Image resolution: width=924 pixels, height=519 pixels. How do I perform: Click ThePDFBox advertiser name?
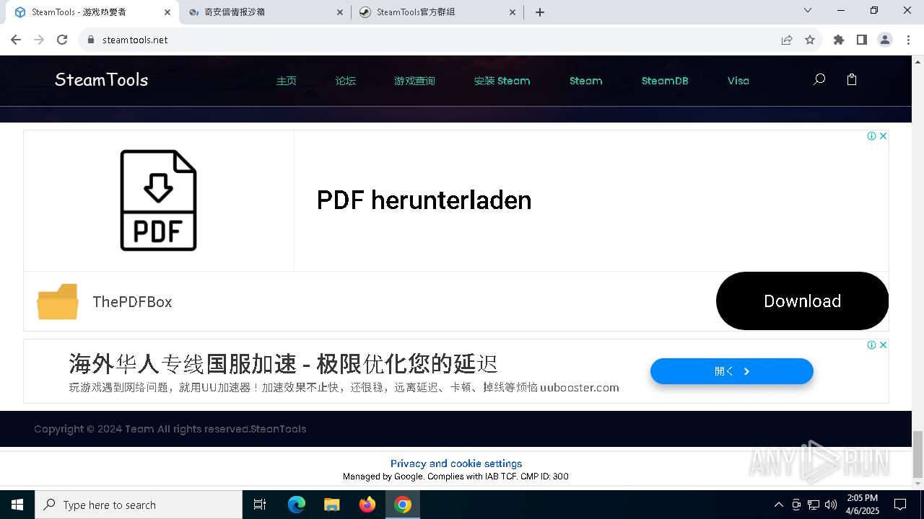[x=132, y=302]
